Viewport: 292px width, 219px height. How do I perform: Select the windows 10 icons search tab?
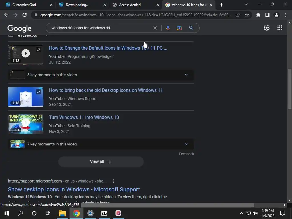[x=188, y=5]
